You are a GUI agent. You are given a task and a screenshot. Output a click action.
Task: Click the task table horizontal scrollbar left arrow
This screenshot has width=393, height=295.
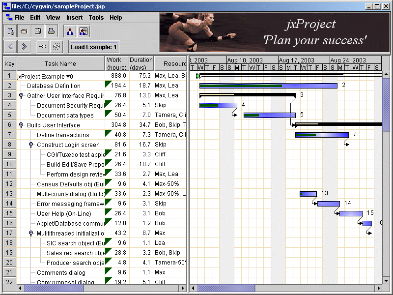click(20, 288)
